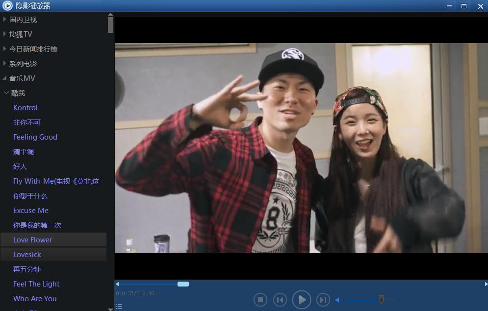Expand the 搜狐TV category
This screenshot has height=311, width=488.
[x=5, y=34]
